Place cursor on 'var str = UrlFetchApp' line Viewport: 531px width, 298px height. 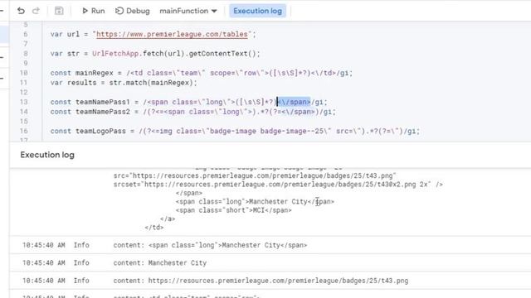click(155, 53)
